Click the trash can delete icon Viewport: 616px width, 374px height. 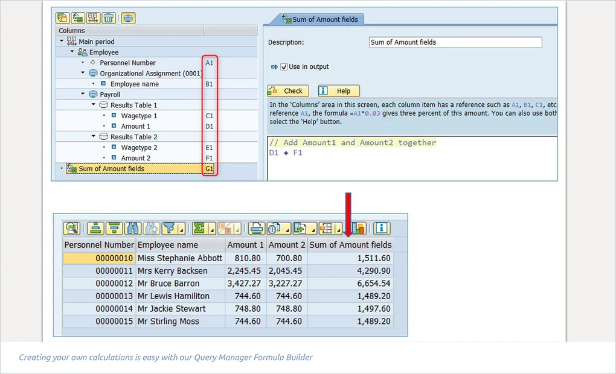(108, 18)
